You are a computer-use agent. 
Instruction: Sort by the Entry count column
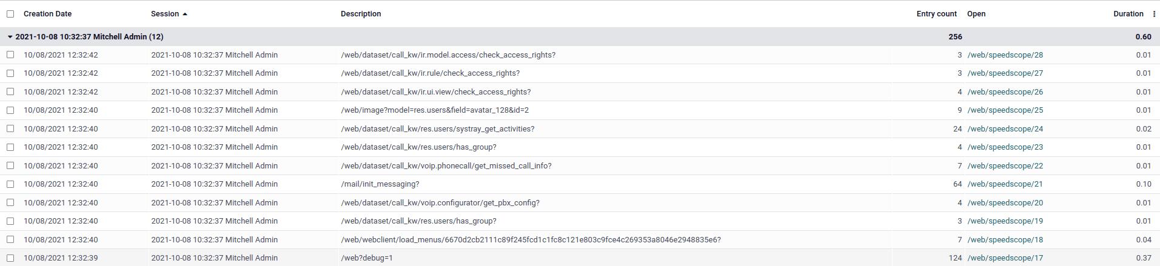(x=936, y=14)
